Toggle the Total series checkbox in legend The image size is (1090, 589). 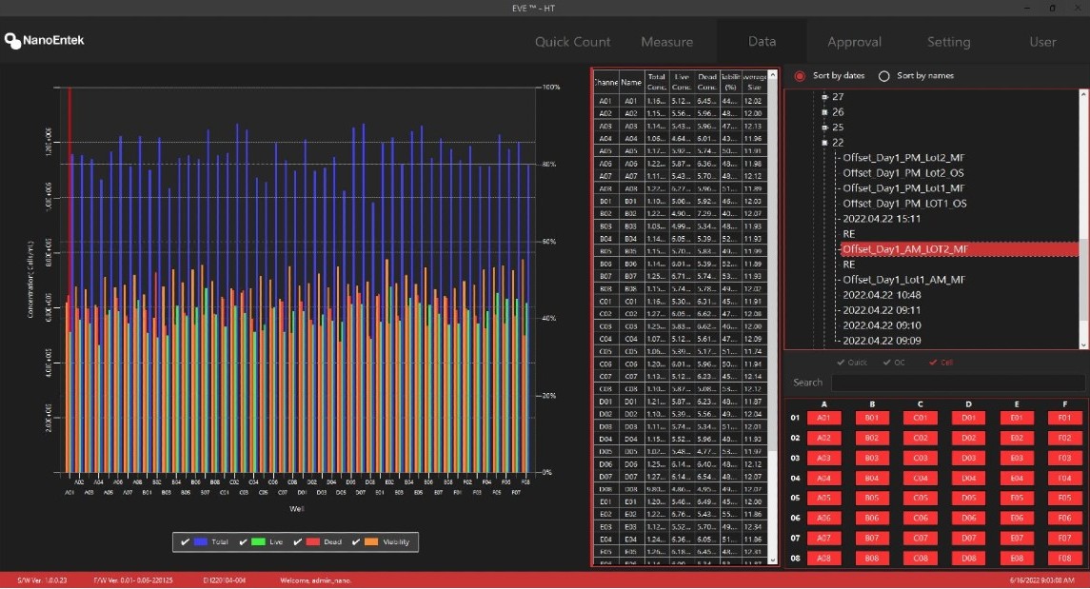pos(185,541)
